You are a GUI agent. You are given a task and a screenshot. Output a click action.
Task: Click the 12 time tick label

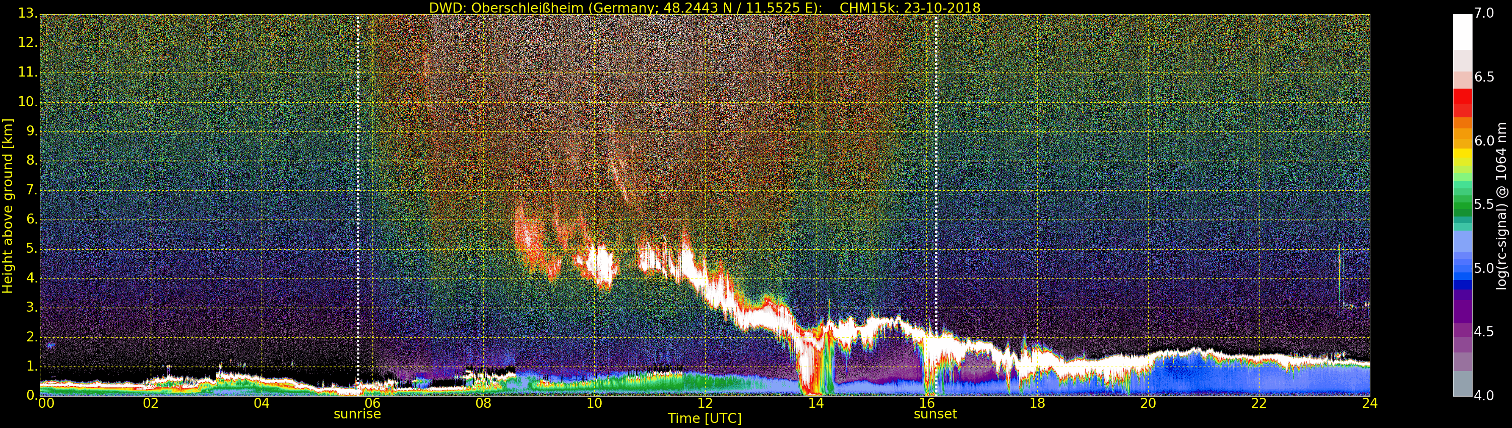705,403
